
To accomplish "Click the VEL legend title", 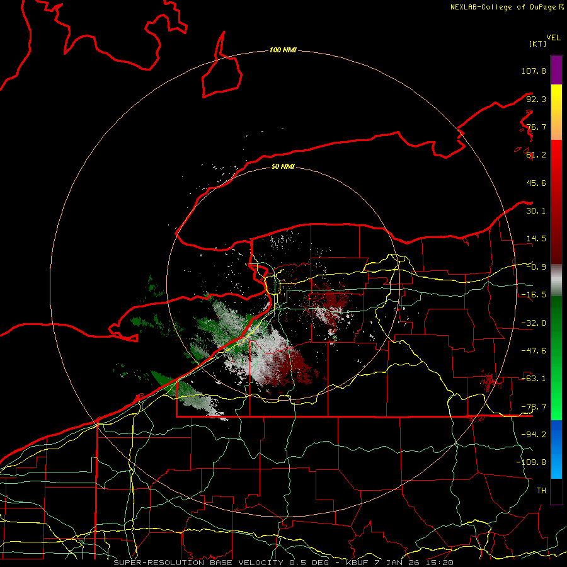I will pyautogui.click(x=553, y=38).
